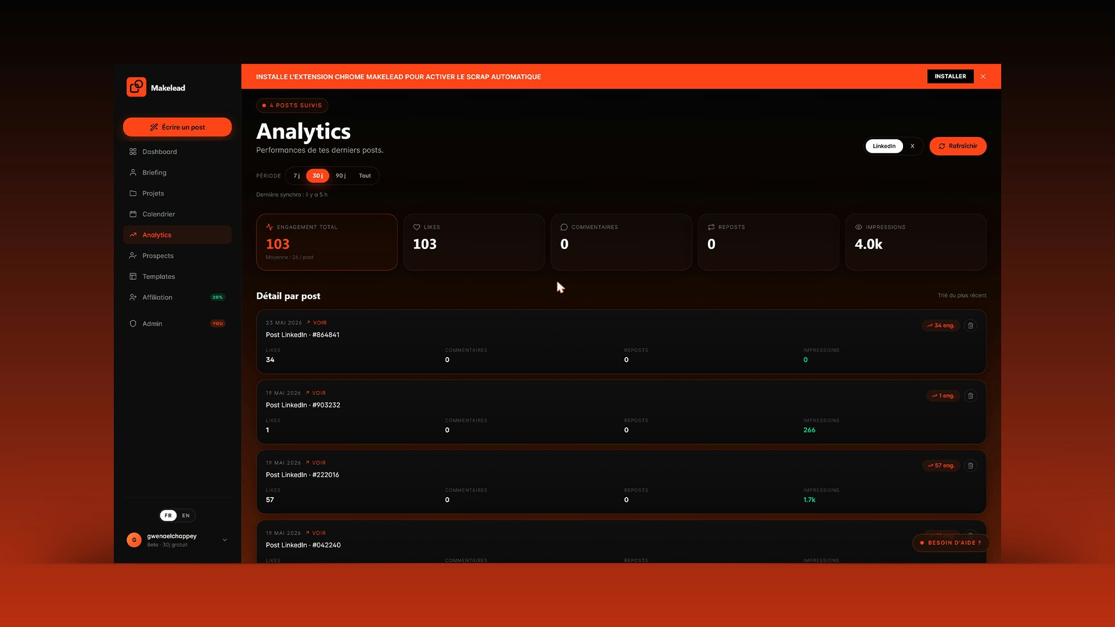
Task: Click Écrire un post button
Action: pyautogui.click(x=177, y=127)
